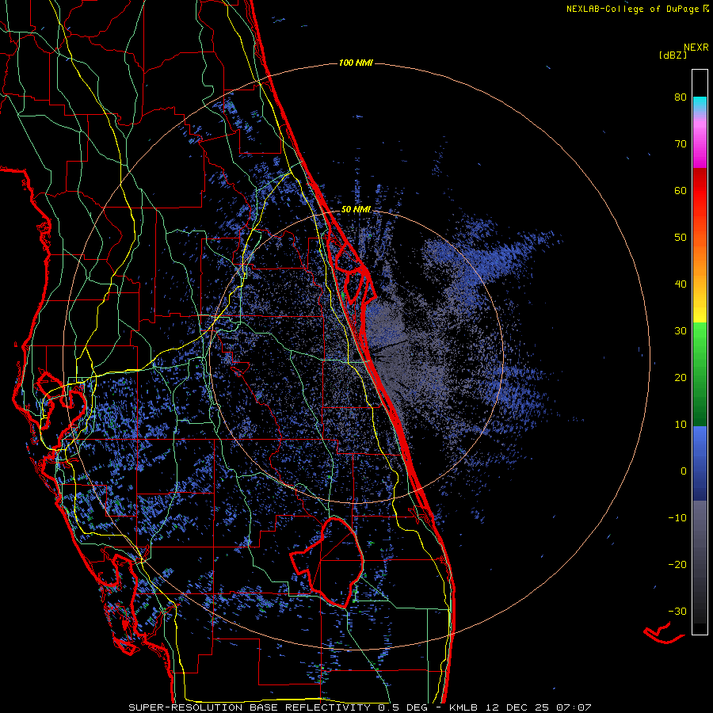
Task: Click the blue segment of the color bar
Action: click(700, 463)
